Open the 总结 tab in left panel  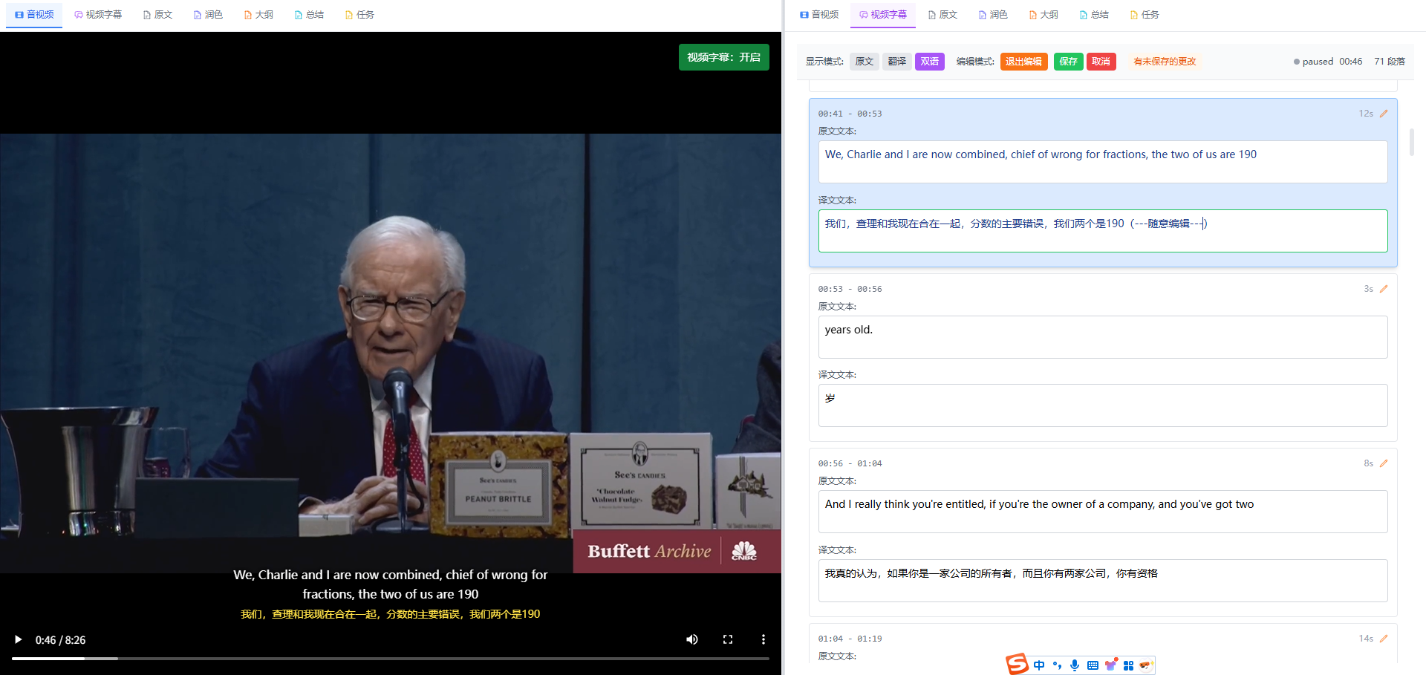309,15
